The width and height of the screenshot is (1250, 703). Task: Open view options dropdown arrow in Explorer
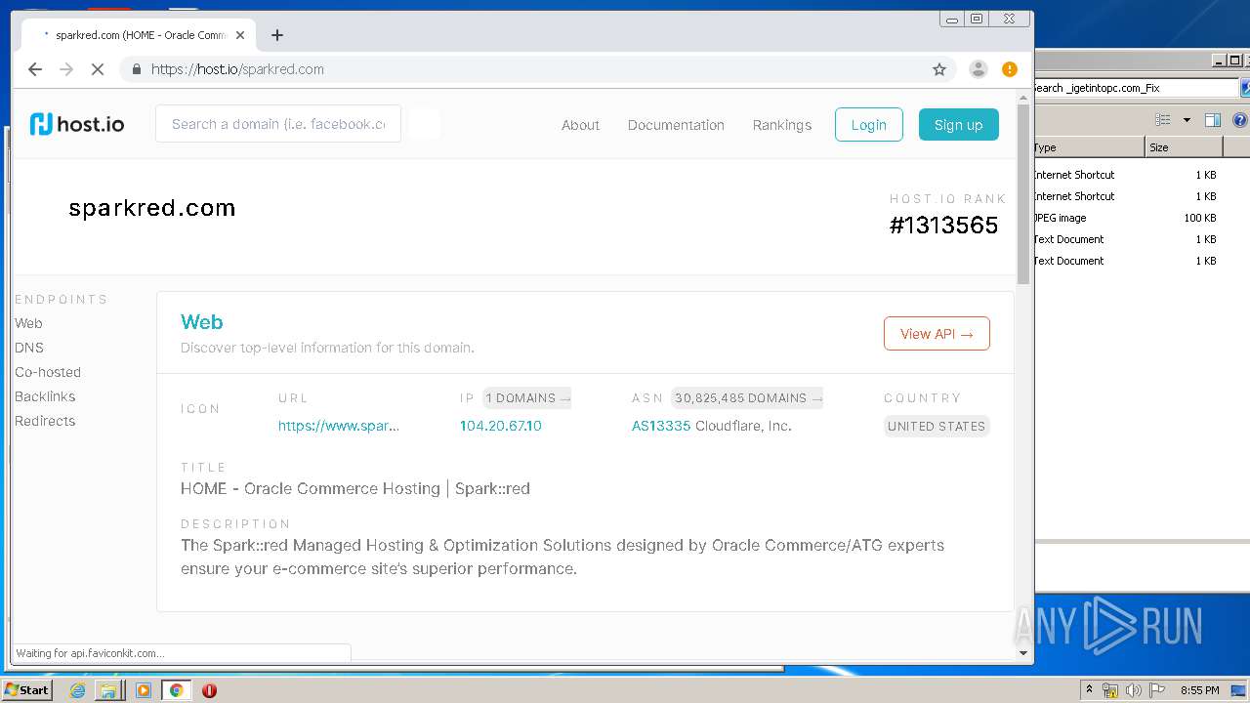[1187, 120]
